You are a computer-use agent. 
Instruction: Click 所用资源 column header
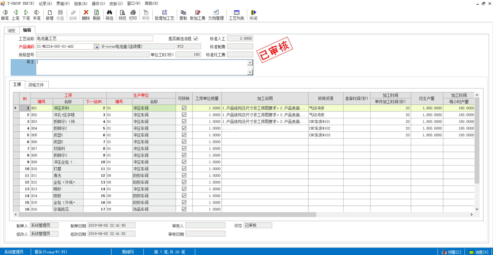click(326, 99)
